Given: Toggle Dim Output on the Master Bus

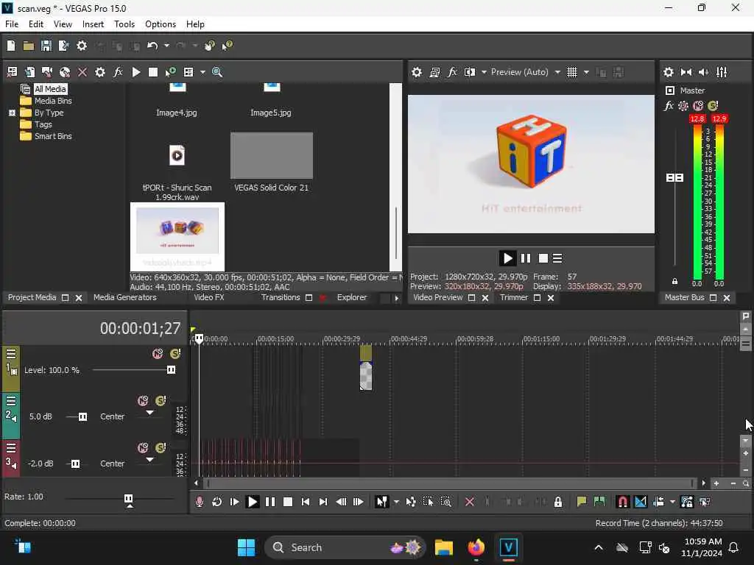Looking at the screenshot, I should coord(703,72).
